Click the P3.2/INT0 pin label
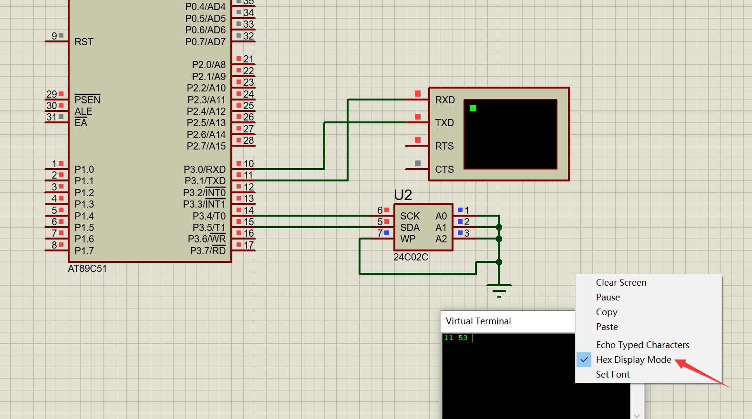 point(205,193)
